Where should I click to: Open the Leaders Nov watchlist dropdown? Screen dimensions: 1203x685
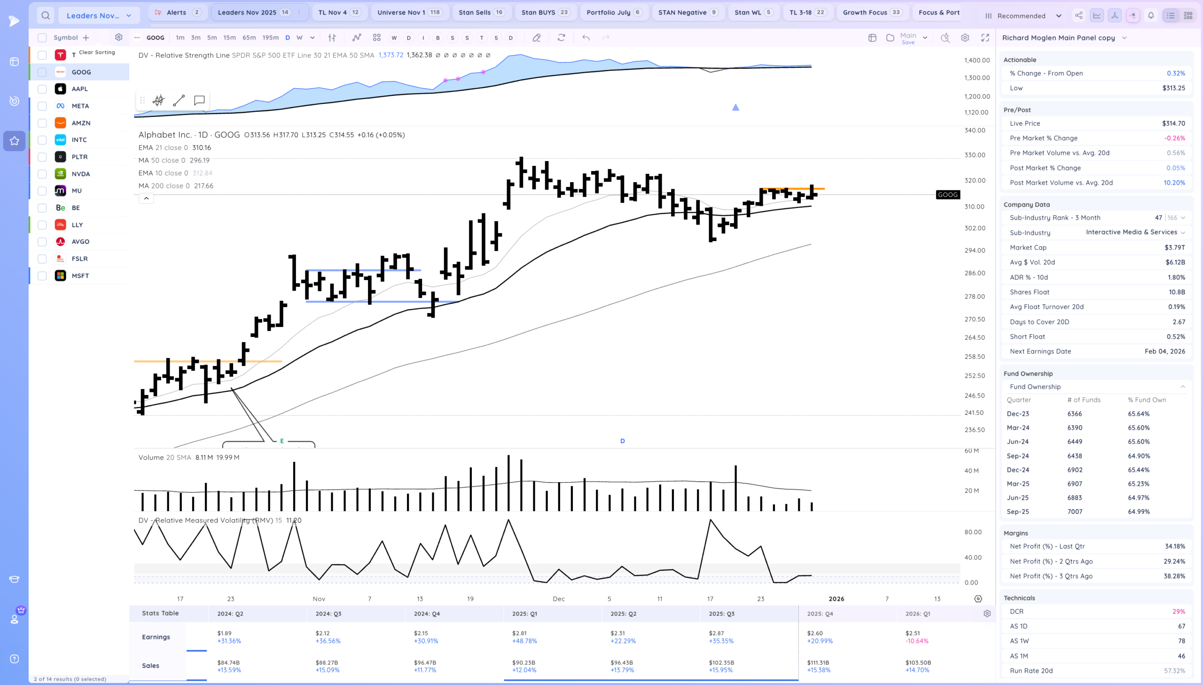(99, 16)
